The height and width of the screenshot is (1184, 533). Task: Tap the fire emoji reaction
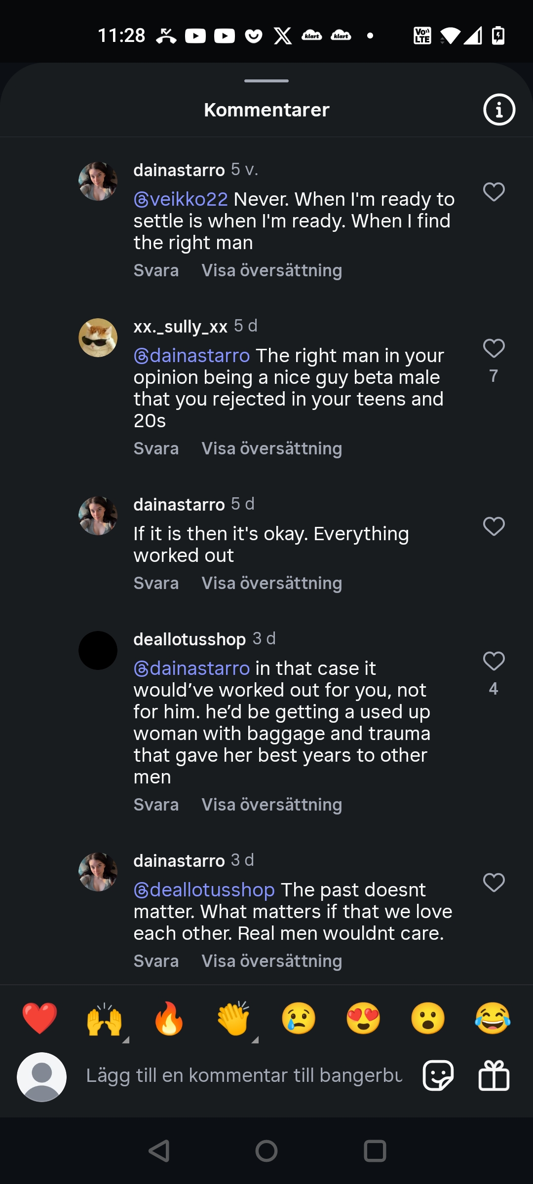(169, 1019)
